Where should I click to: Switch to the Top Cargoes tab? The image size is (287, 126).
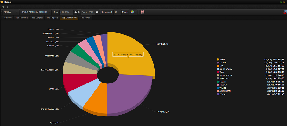coord(37,18)
